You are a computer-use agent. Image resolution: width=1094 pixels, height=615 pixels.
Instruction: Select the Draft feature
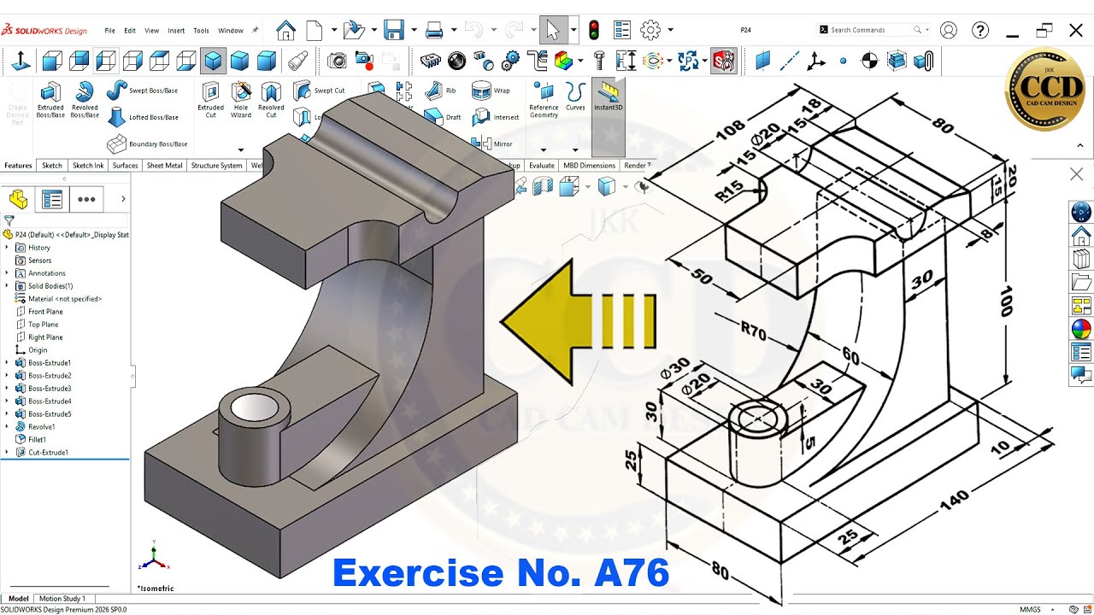tap(443, 117)
